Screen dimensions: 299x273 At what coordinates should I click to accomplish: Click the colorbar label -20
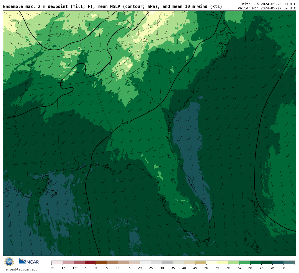click(x=51, y=268)
